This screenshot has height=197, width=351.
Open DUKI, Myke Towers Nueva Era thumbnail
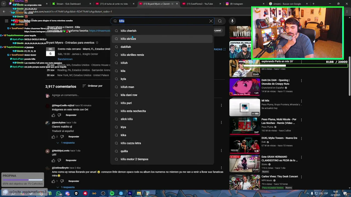pos(245,144)
